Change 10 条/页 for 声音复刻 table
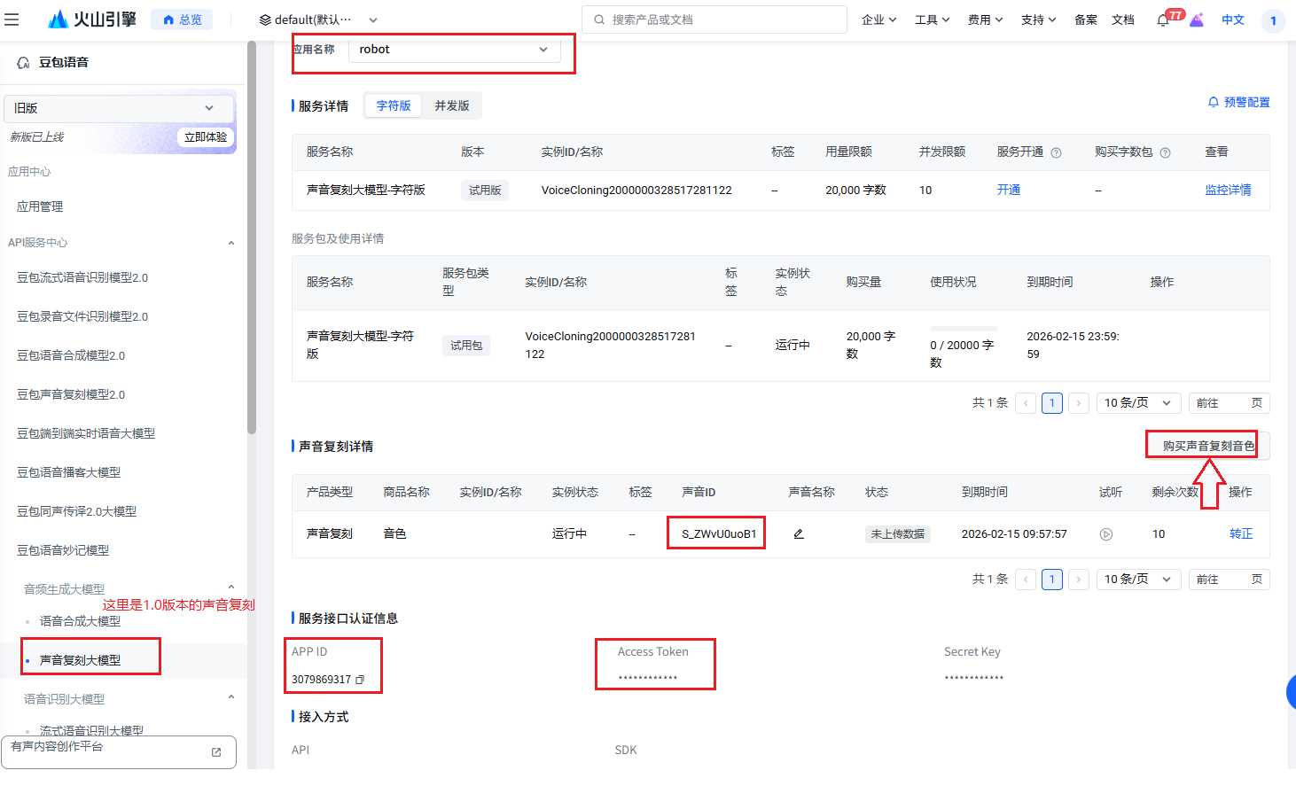Viewport: 1296px width, 786px height. (x=1138, y=580)
